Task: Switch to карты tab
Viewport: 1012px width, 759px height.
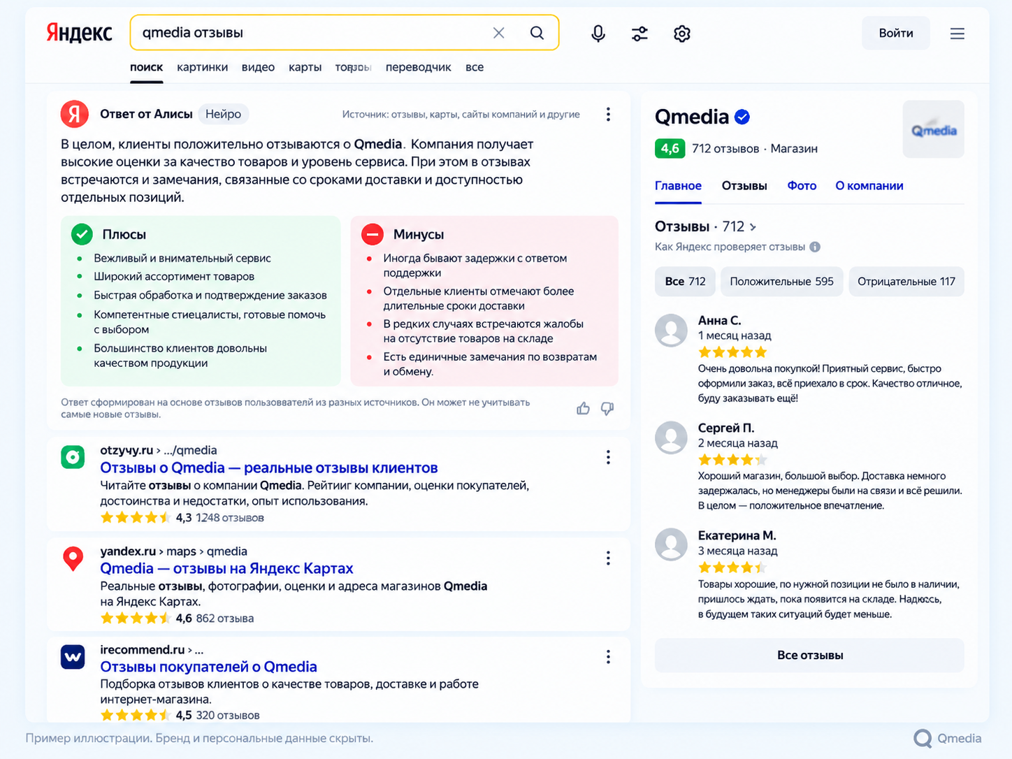Action: tap(305, 67)
